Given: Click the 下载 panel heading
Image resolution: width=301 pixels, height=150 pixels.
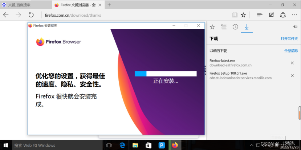Looking at the screenshot, I should click(213, 39).
